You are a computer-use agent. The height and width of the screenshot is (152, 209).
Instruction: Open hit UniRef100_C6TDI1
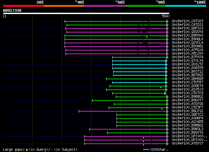tap(187, 25)
